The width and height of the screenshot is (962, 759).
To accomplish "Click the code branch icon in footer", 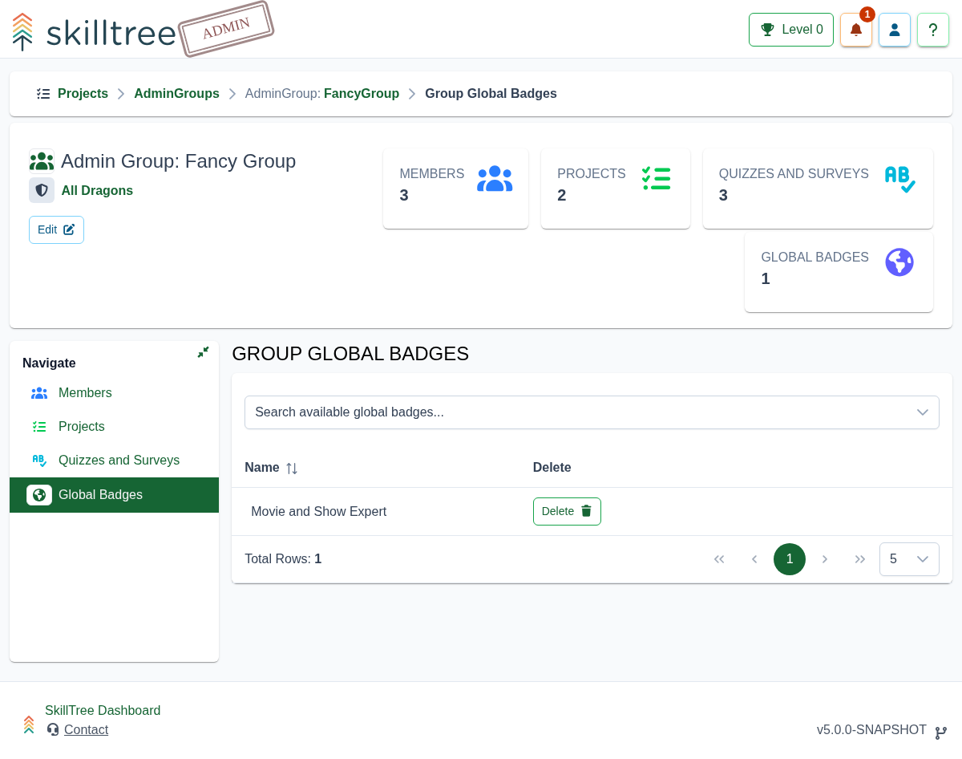I will click(x=941, y=733).
